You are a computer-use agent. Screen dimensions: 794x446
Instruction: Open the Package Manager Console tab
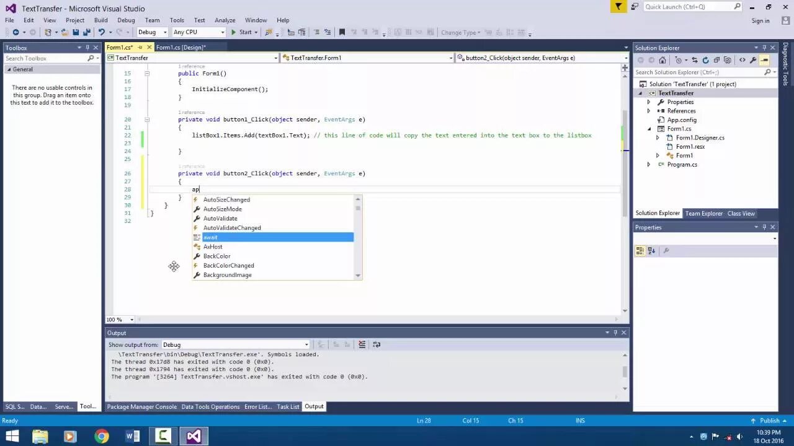[x=141, y=407]
